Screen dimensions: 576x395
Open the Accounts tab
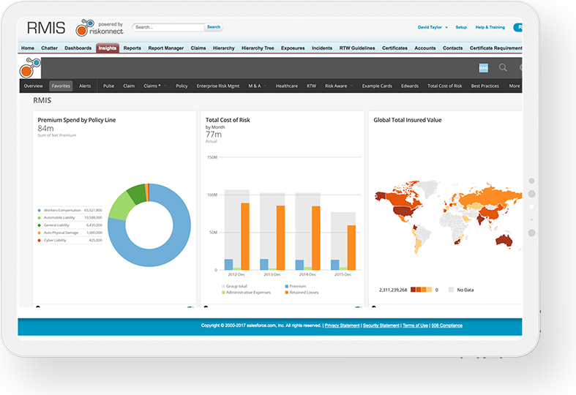pyautogui.click(x=424, y=48)
